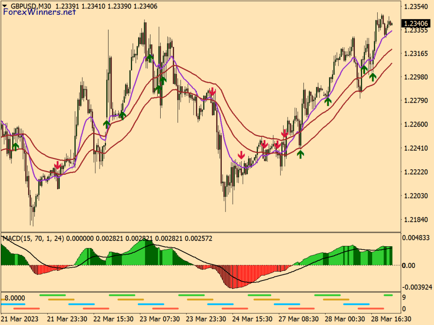The image size is (434, 325).
Task: Click the black current price tag 1.23406
Action: coord(416,24)
